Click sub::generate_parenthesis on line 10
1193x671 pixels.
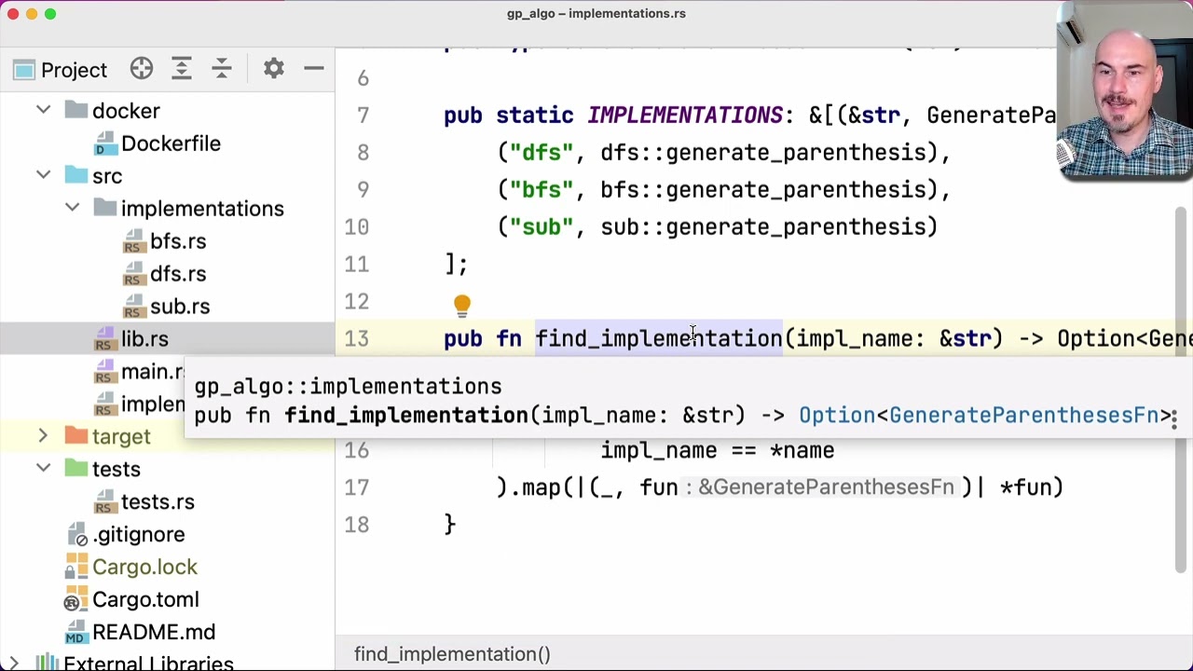[x=769, y=227]
